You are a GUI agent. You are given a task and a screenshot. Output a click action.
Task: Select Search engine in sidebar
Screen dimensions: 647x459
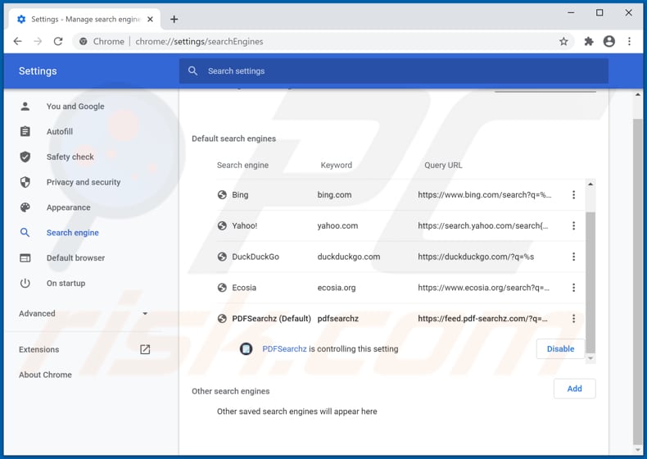pyautogui.click(x=73, y=232)
